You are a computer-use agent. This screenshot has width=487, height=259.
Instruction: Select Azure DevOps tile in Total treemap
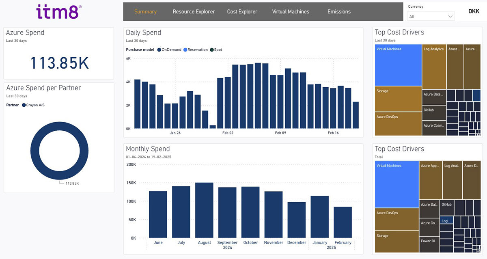point(396,219)
